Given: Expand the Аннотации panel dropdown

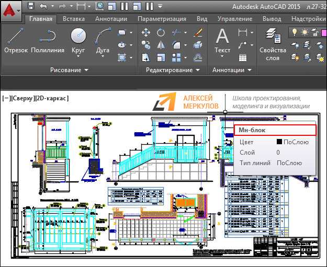Looking at the screenshot, I should pos(232,70).
